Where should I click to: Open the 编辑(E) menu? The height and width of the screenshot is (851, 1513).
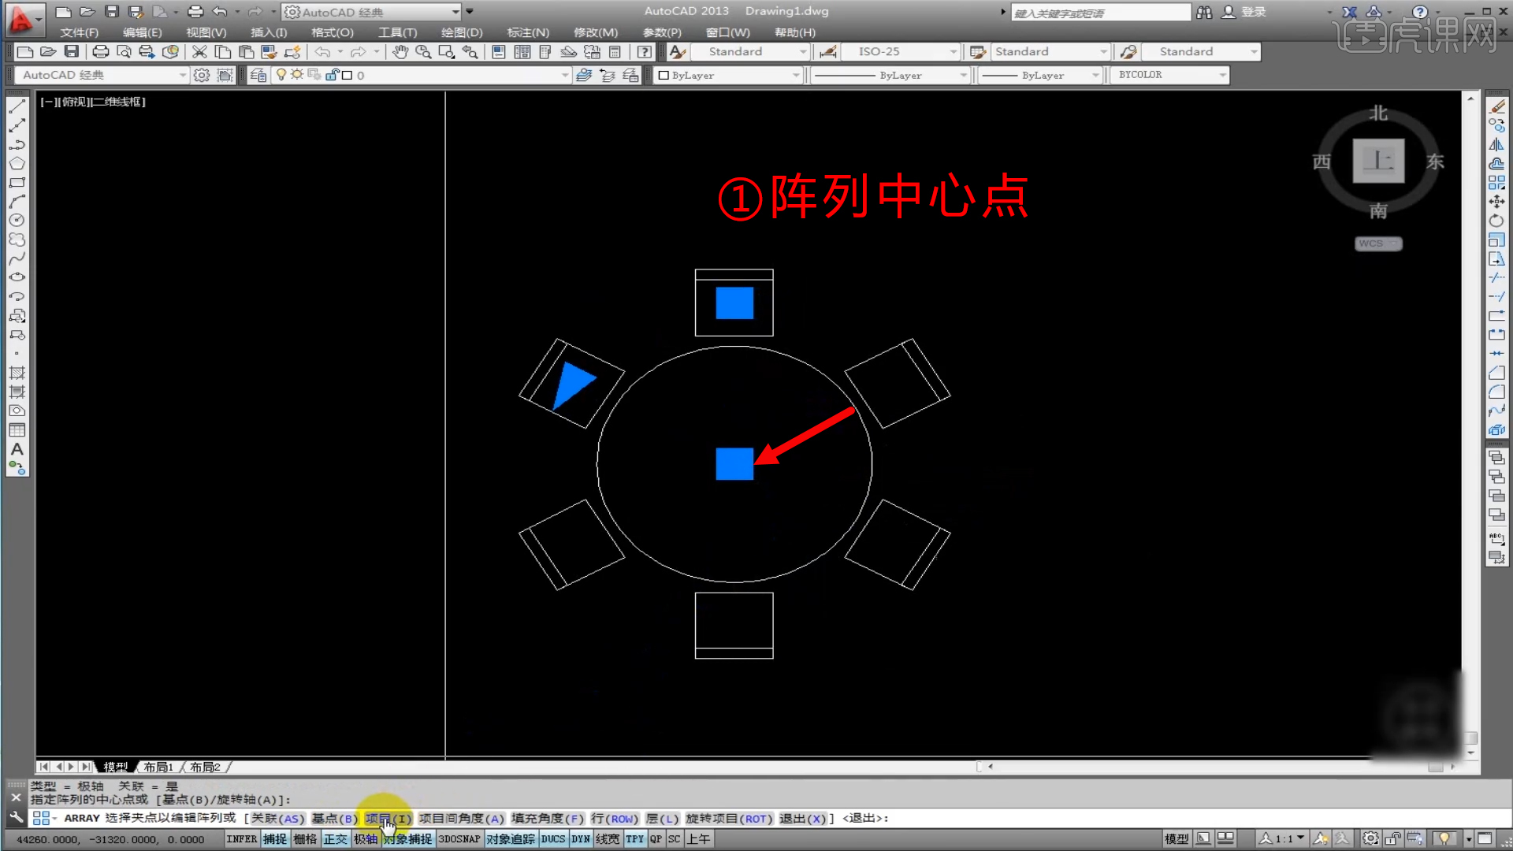click(x=143, y=32)
